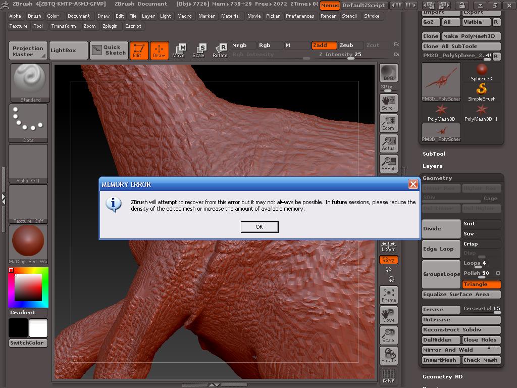Click the AAHalf icon
This screenshot has height=388, width=517.
pos(389,164)
